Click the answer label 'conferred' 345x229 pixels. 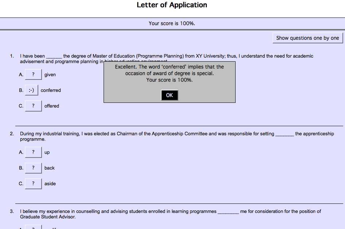click(x=51, y=90)
